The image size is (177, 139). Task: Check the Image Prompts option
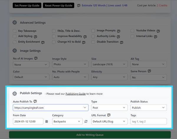coord(93,31)
